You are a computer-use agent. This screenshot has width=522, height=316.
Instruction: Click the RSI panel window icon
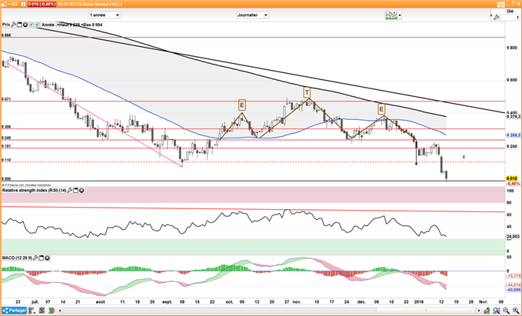[x=75, y=191]
